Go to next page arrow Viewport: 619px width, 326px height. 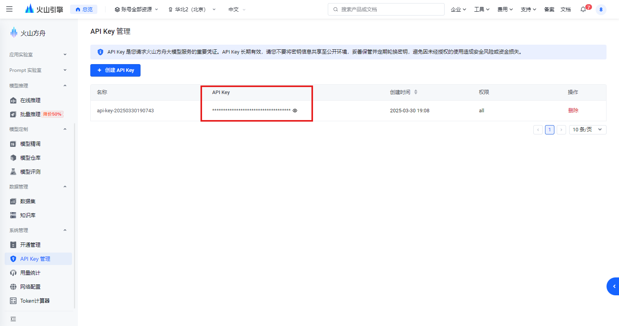coord(561,130)
